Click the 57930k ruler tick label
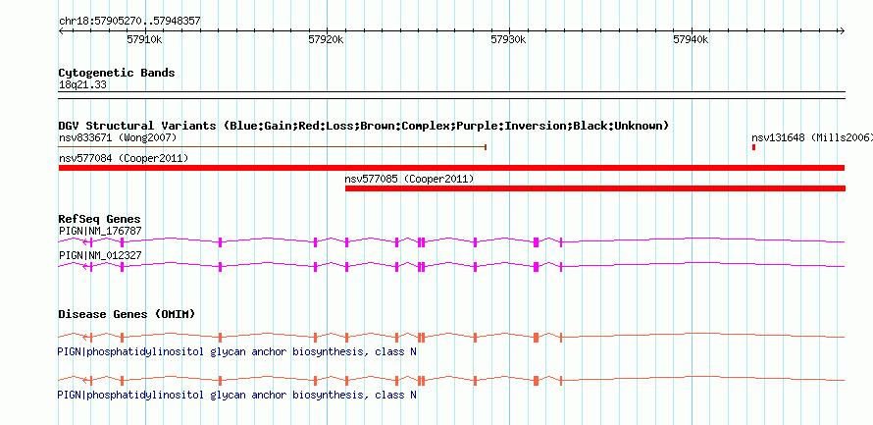This screenshot has width=873, height=425. [x=508, y=39]
